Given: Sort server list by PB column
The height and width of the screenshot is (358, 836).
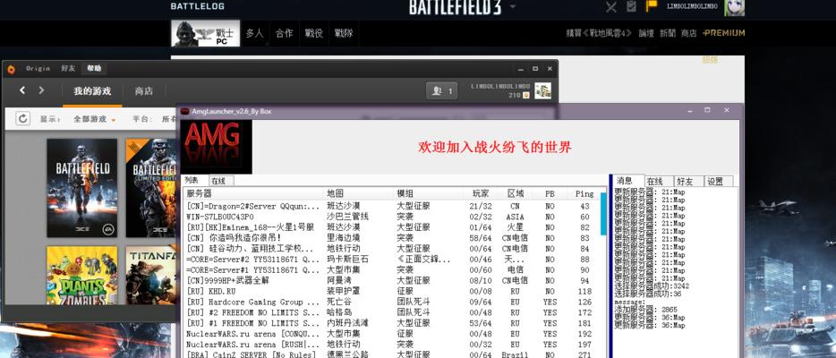Looking at the screenshot, I should [550, 193].
